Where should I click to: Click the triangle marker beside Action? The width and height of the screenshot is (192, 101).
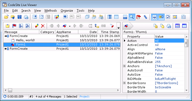pos(125,41)
